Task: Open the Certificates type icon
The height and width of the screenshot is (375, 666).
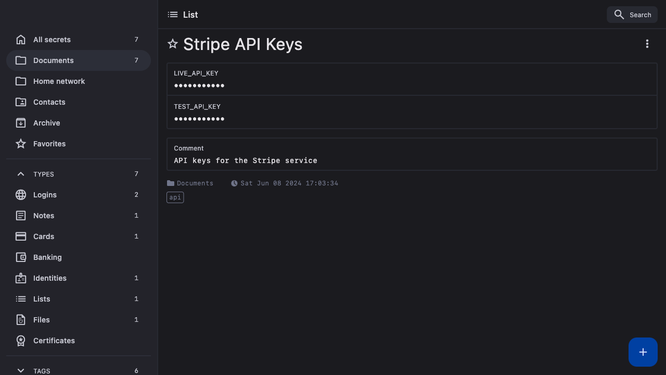Action: (21, 341)
